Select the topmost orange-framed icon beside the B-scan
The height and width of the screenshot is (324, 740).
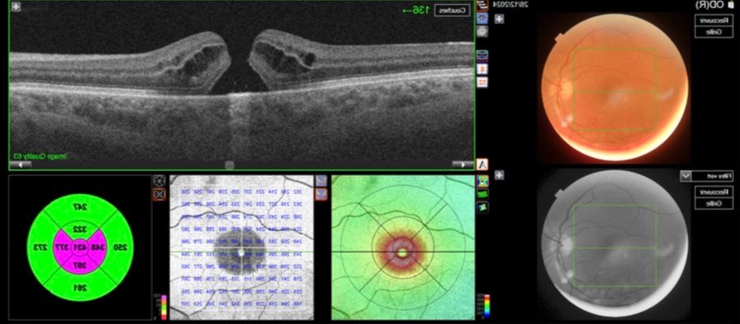click(481, 6)
